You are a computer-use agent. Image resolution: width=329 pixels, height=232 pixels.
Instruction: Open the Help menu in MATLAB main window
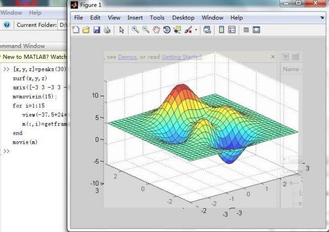[x=35, y=13]
